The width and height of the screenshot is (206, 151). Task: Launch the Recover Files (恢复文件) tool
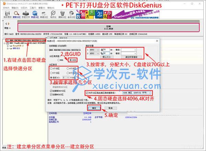tap(26, 14)
